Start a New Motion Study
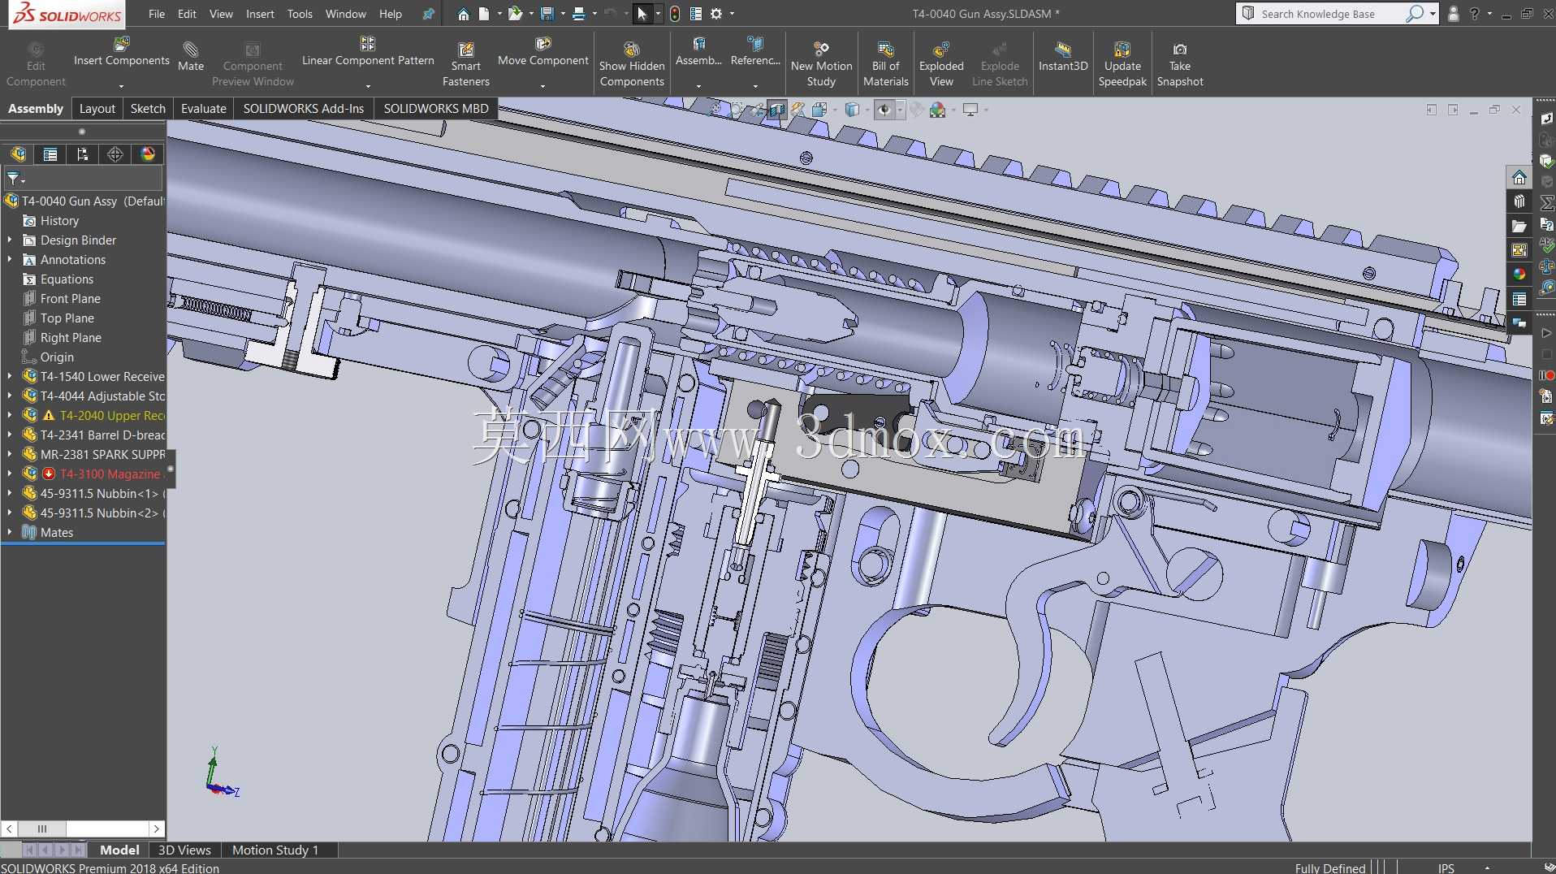Screen dimensions: 1556x874 point(822,64)
